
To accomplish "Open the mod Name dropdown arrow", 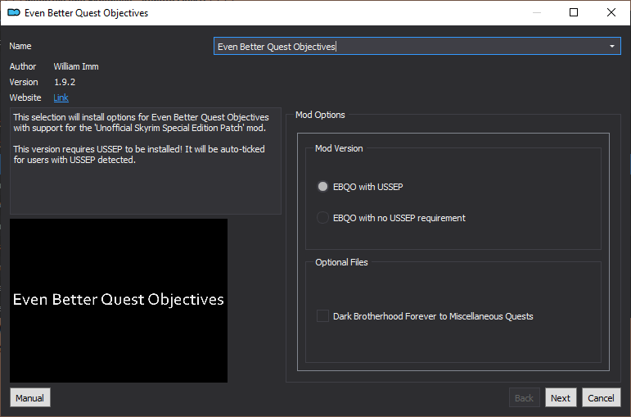I will [x=611, y=47].
